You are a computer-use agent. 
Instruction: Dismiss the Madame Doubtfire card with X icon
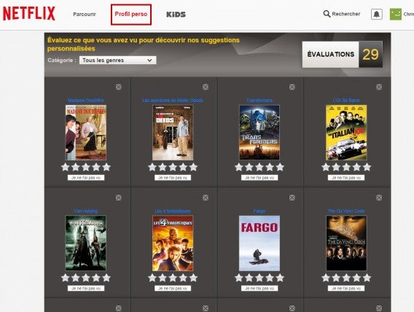click(x=119, y=87)
